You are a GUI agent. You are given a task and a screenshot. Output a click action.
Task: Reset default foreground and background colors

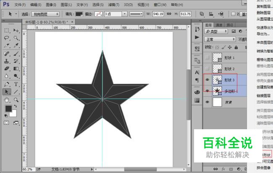click(x=6, y=116)
